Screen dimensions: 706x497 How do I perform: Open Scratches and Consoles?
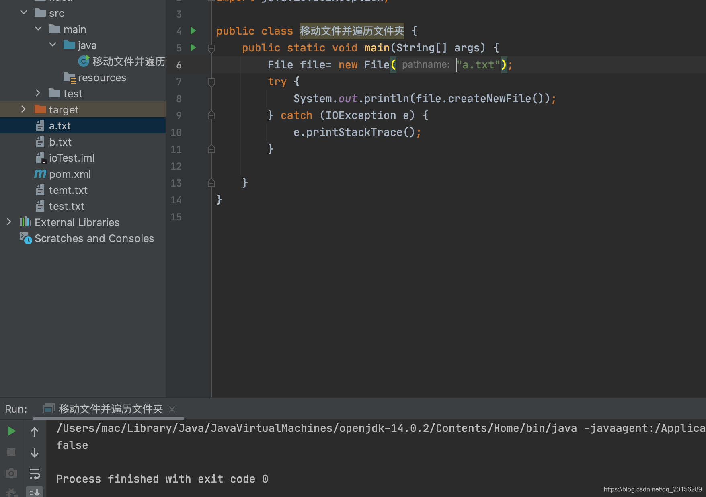point(83,238)
